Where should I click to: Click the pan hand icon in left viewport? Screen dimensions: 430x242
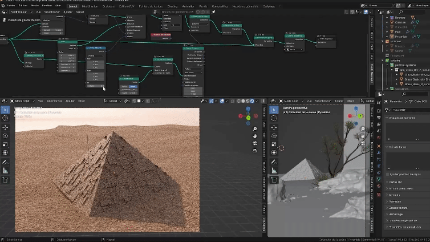pyautogui.click(x=255, y=136)
